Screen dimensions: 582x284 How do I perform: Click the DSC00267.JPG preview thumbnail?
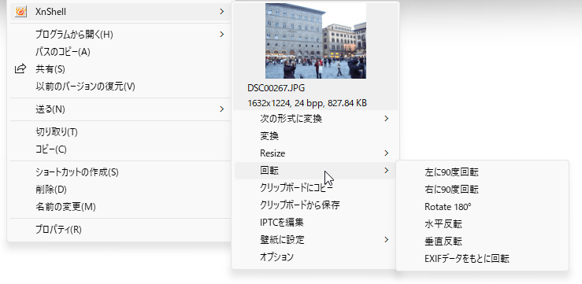316,41
